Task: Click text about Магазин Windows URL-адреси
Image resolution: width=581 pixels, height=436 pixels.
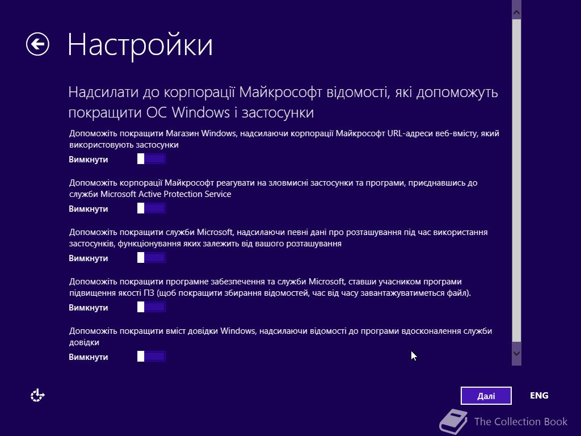Action: [x=284, y=139]
